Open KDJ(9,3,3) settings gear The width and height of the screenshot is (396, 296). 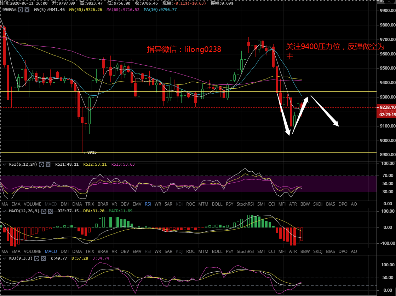[37, 259]
